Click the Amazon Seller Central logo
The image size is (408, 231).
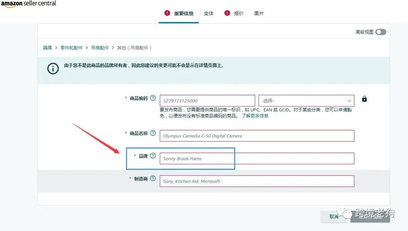pyautogui.click(x=29, y=4)
